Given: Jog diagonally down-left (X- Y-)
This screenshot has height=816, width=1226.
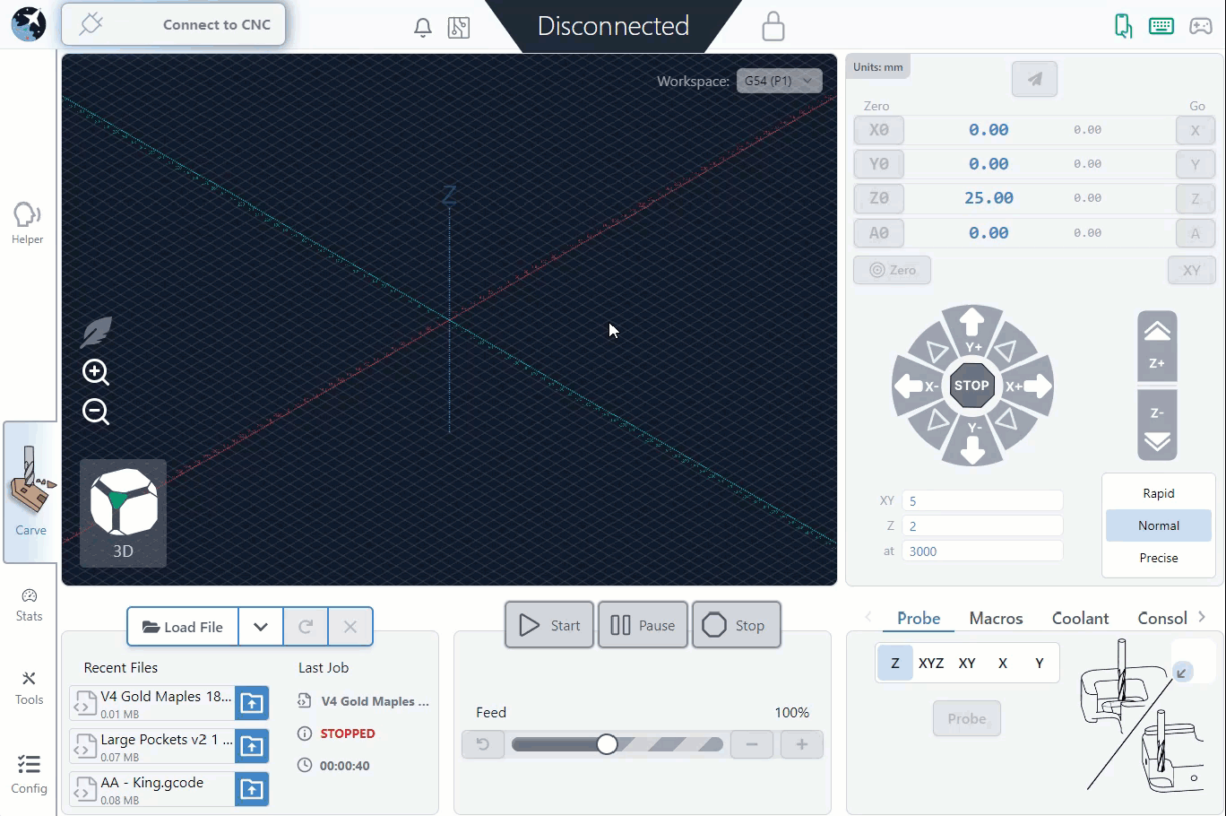Looking at the screenshot, I should [937, 420].
